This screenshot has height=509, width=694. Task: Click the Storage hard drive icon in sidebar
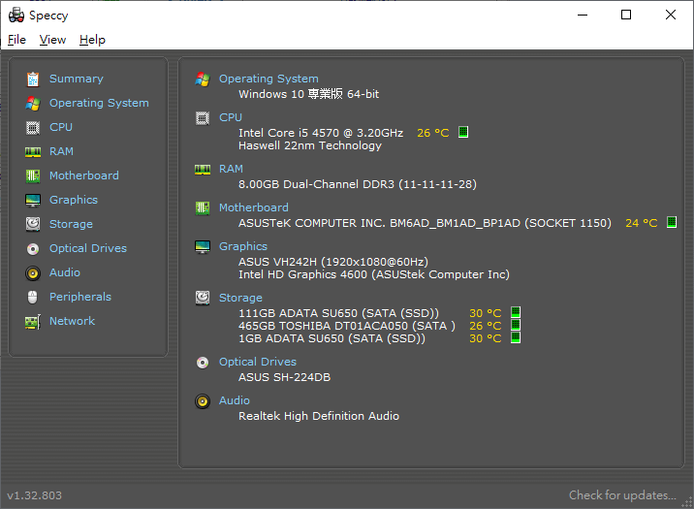click(33, 224)
